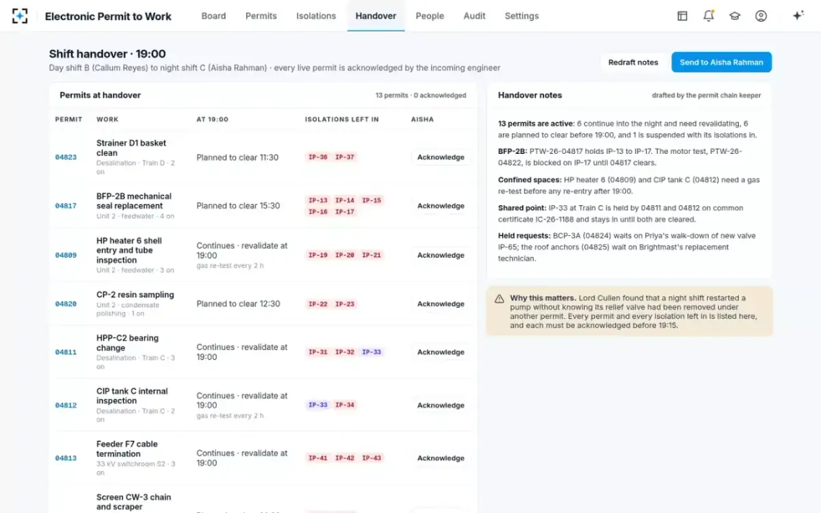
Task: Acknowledge permit 04823 Strainer D1 basket clean
Action: 441,157
